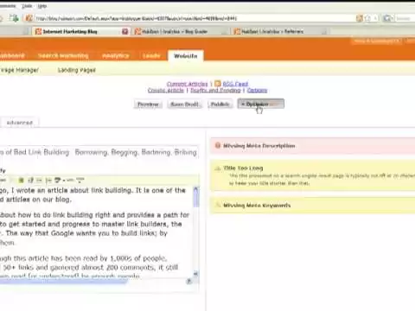Click the Title Too Long warning icon
415x311 pixels.
[x=218, y=168]
